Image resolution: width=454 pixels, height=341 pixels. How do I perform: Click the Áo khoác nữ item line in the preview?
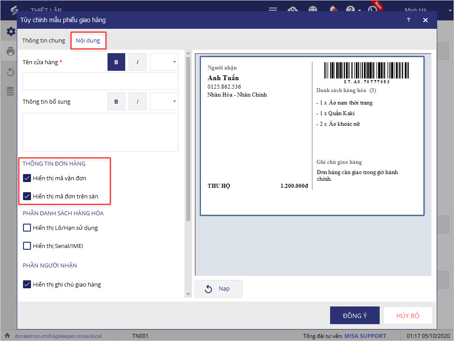pos(338,124)
